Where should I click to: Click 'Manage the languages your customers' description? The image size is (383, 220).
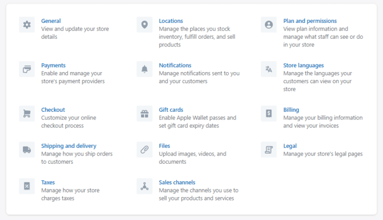[317, 81]
